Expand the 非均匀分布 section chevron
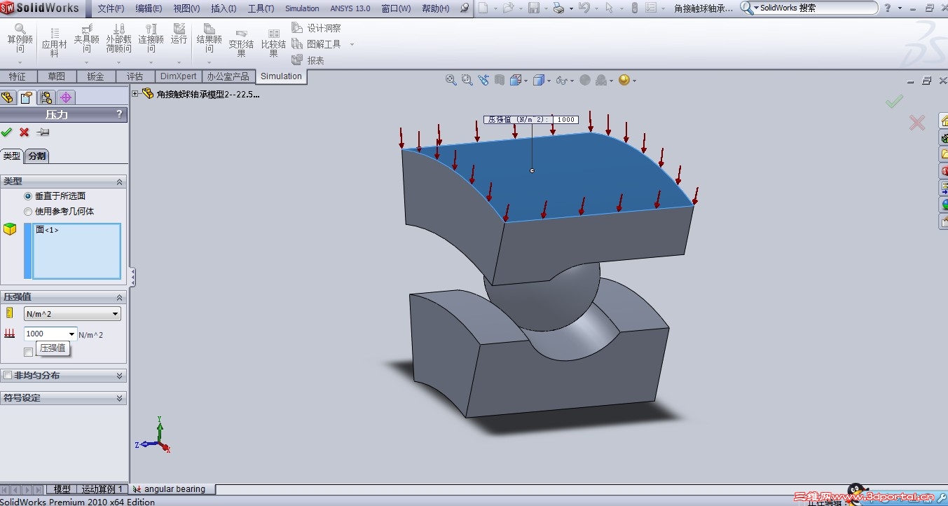 [x=119, y=376]
